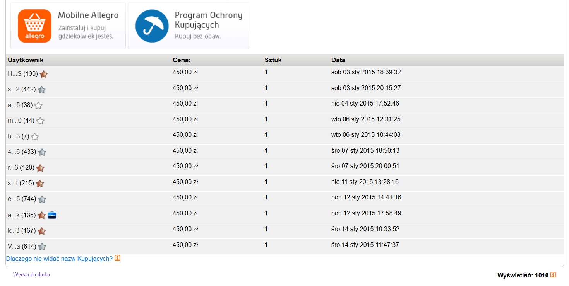Viewport: 569px width, 286px height.
Task: Click the star icon next to a...5 (38)
Action: 38,106
